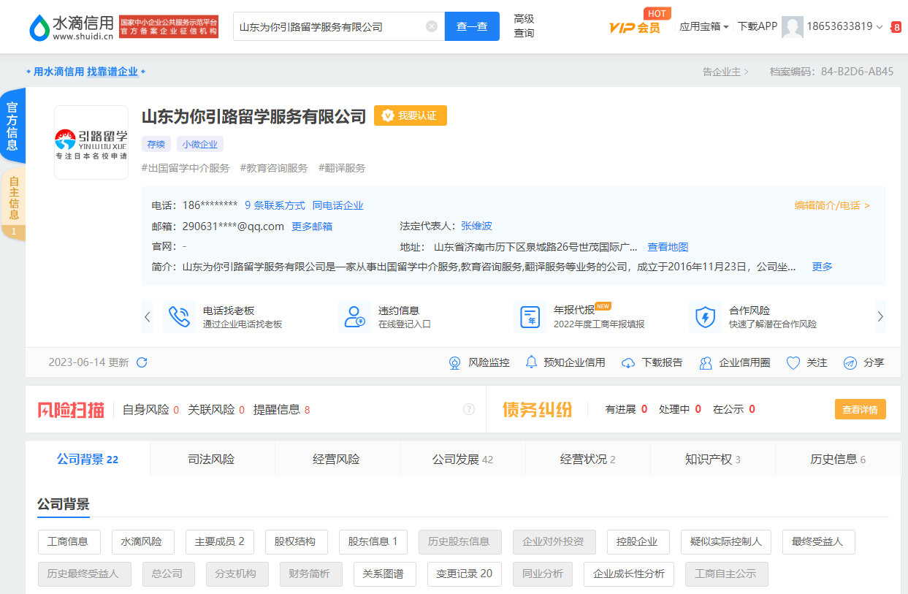Click 告企业主 link
The width and height of the screenshot is (908, 594).
(x=725, y=72)
